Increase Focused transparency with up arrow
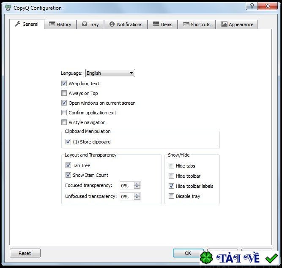Viewport: 282px width, 268px height. [x=137, y=184]
